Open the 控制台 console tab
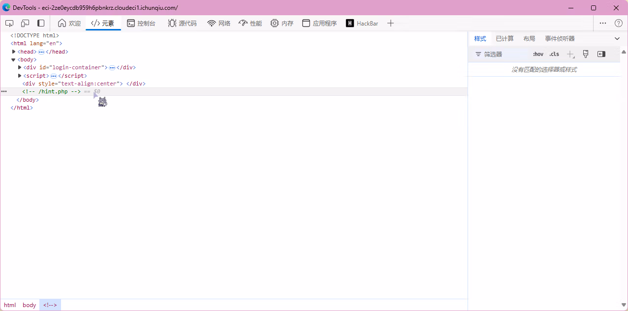628x311 pixels. click(x=141, y=23)
